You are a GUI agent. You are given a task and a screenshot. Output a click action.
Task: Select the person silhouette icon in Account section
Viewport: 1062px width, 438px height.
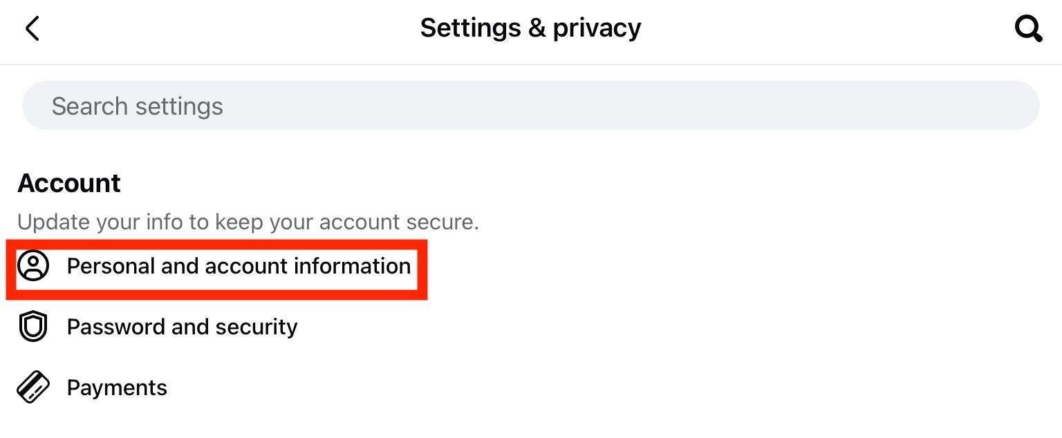(x=33, y=266)
